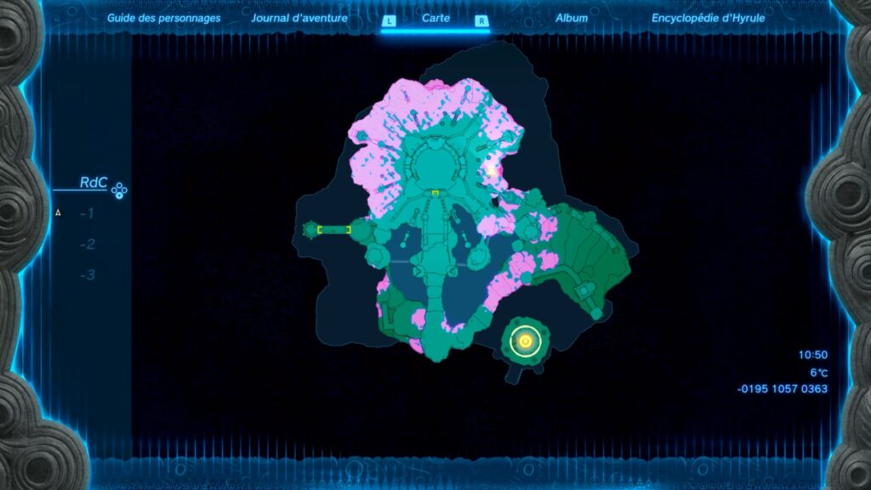Click the yellow bracketed bridge marker on west wing
Image resolution: width=871 pixels, height=490 pixels.
pos(333,230)
